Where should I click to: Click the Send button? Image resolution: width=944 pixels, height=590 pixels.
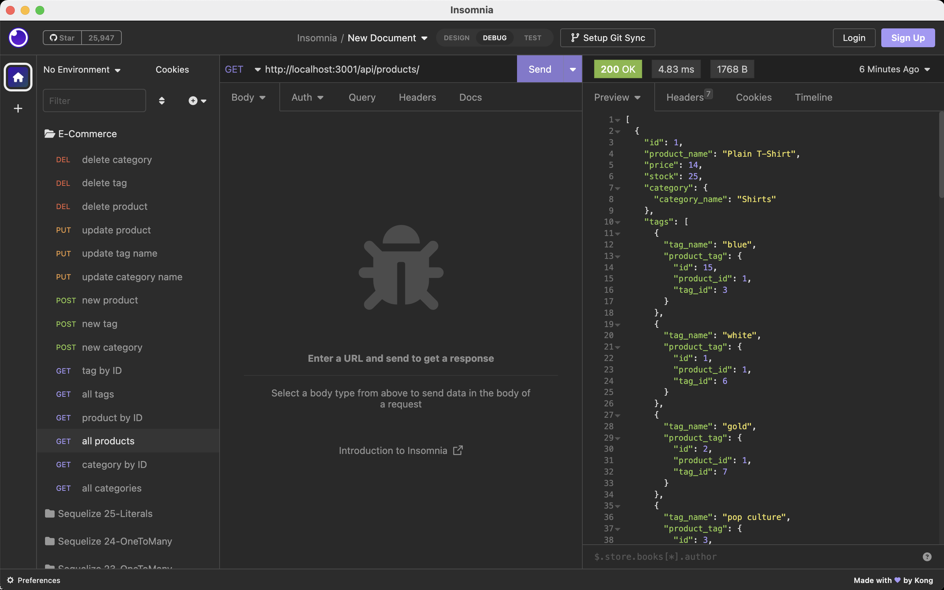click(540, 69)
